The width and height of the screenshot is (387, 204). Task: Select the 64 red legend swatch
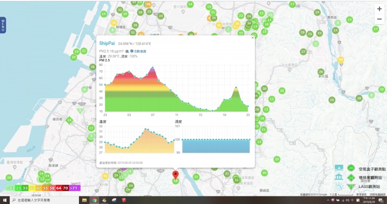59,188
